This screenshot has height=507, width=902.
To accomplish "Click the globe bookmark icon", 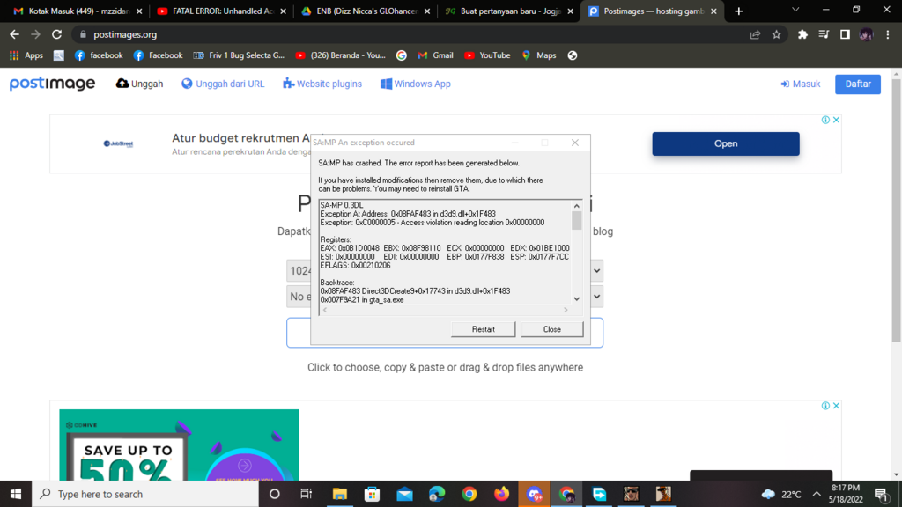I will (573, 55).
